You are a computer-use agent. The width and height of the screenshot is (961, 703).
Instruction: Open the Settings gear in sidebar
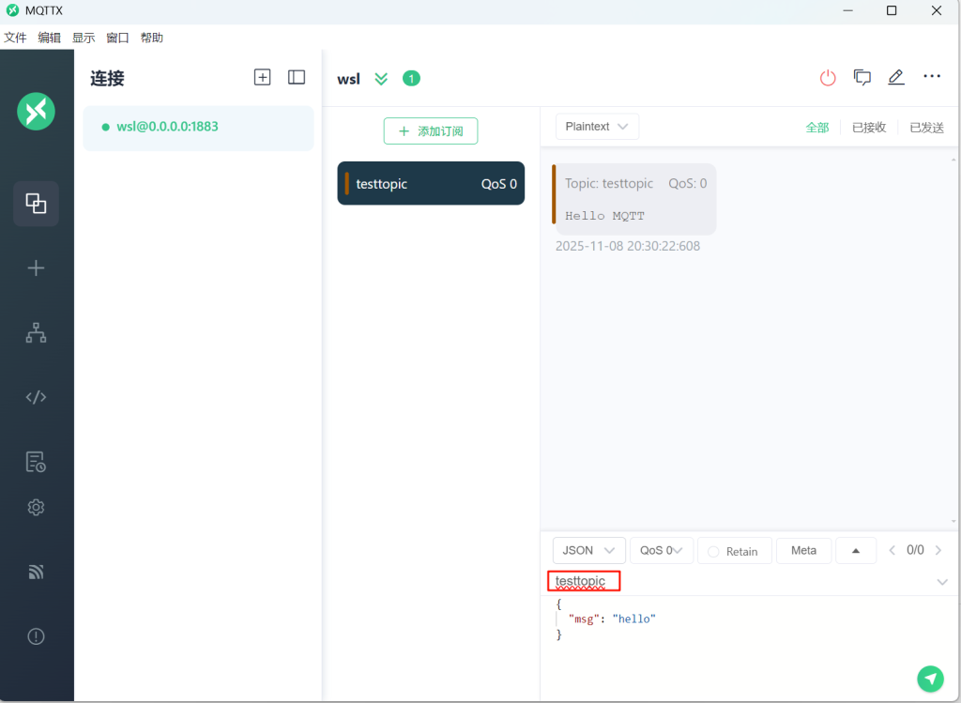pos(36,508)
